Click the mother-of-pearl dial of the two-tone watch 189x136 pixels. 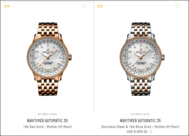pos(141,57)
